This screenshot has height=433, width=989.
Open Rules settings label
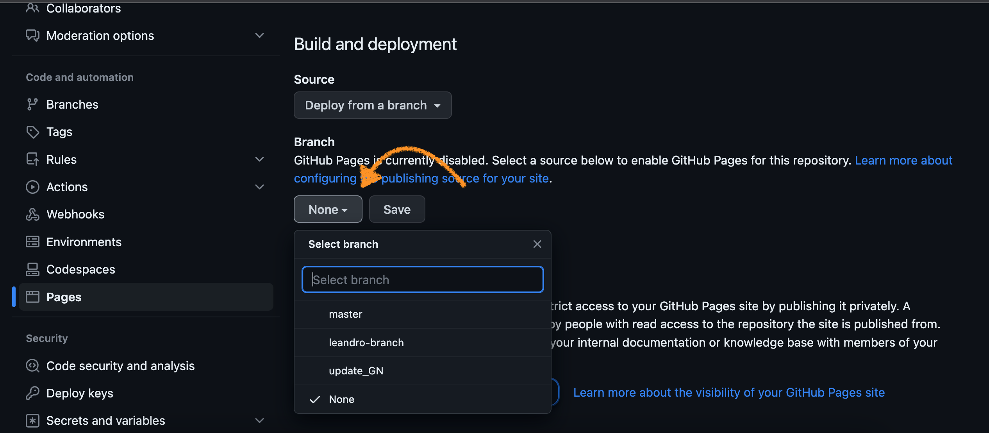61,159
